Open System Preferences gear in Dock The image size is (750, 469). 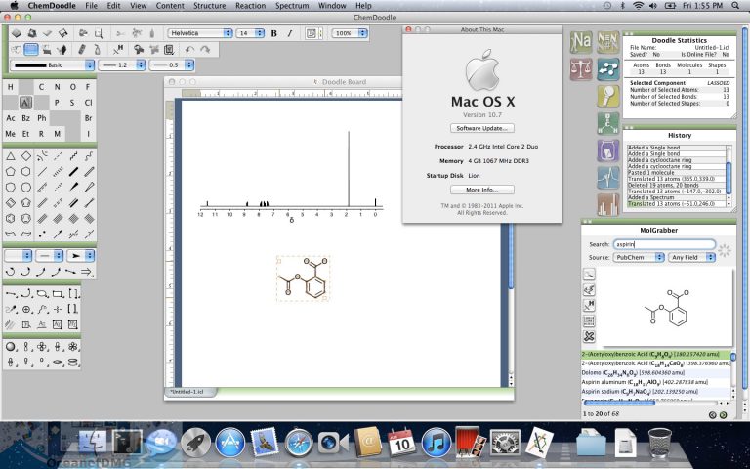pos(505,444)
